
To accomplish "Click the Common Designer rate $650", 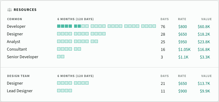I will pos(183,34).
